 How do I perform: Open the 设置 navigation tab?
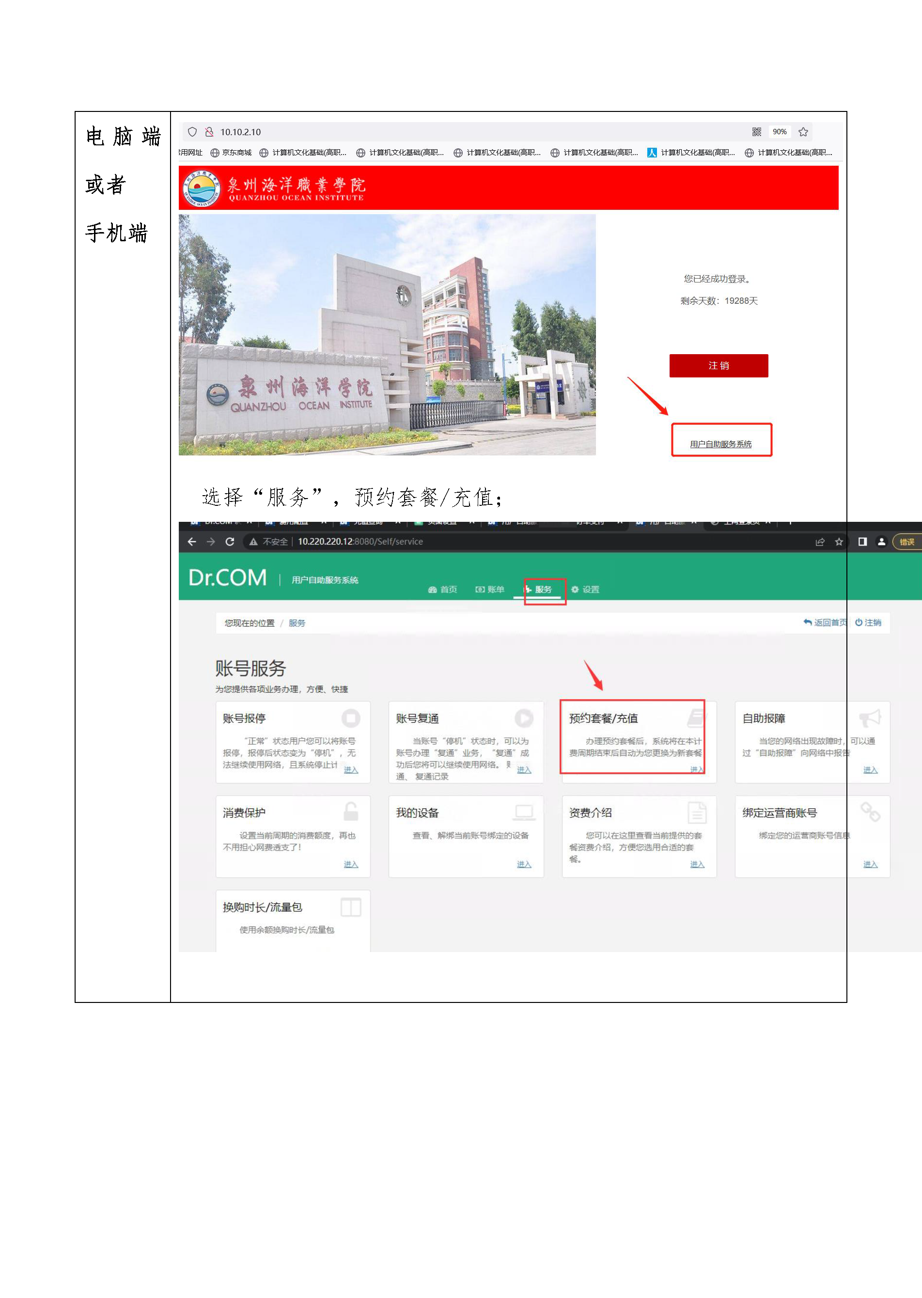pyautogui.click(x=585, y=589)
